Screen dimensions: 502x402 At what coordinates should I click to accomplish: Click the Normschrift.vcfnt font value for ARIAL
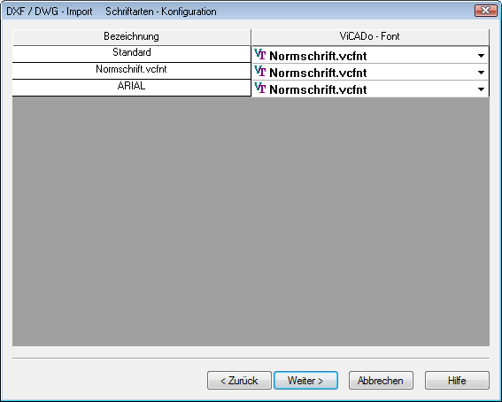(318, 89)
